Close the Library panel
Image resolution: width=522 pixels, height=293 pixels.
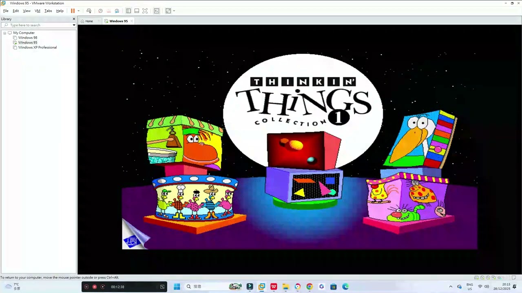(x=74, y=19)
